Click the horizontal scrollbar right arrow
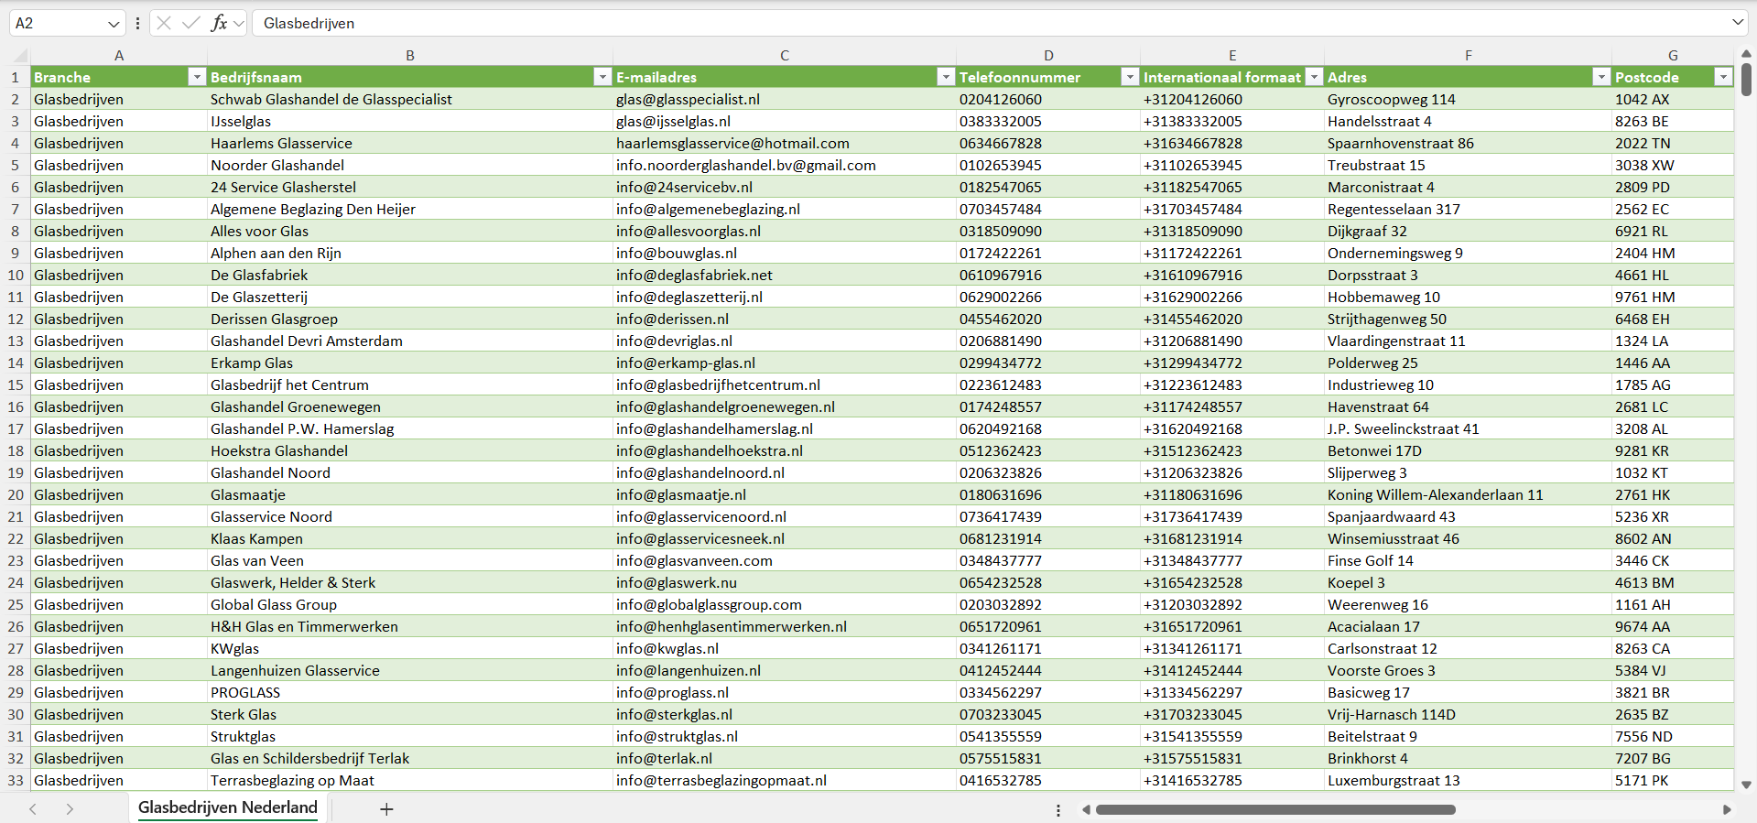Screen dimensions: 1757x823 click(x=1727, y=809)
